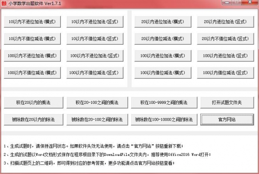Create 100以内不进位加法 (竖式) worksheet
The height and width of the screenshot is (174, 259).
(95, 56)
